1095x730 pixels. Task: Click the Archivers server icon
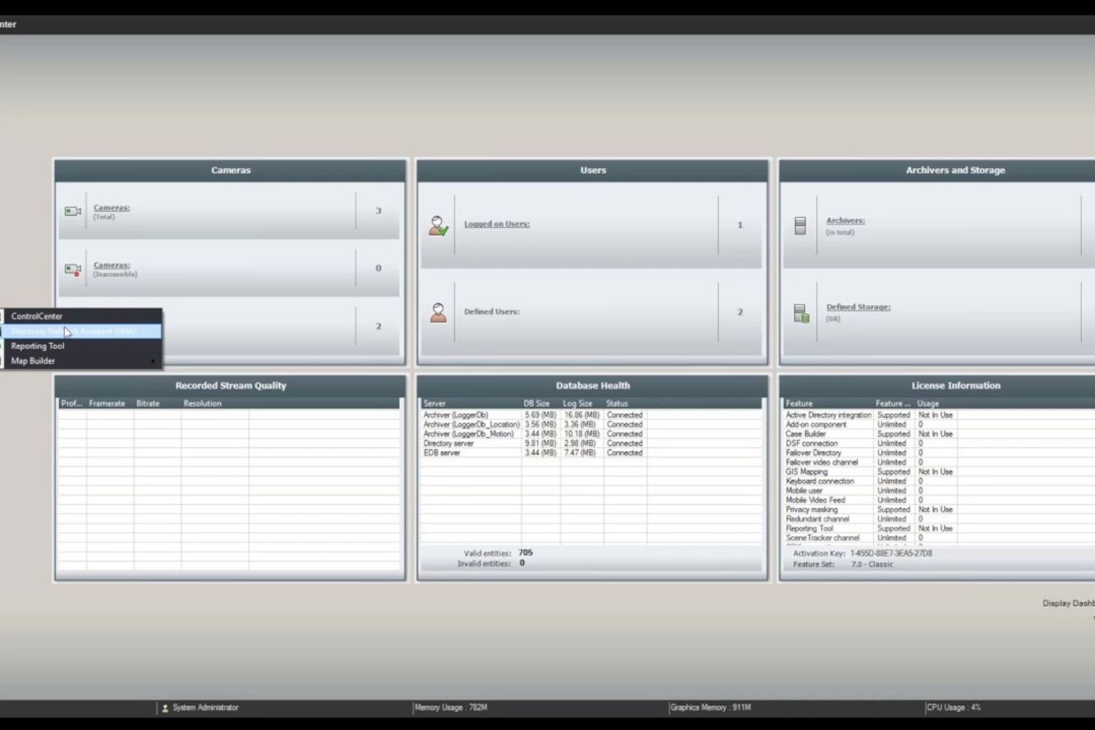tap(800, 226)
